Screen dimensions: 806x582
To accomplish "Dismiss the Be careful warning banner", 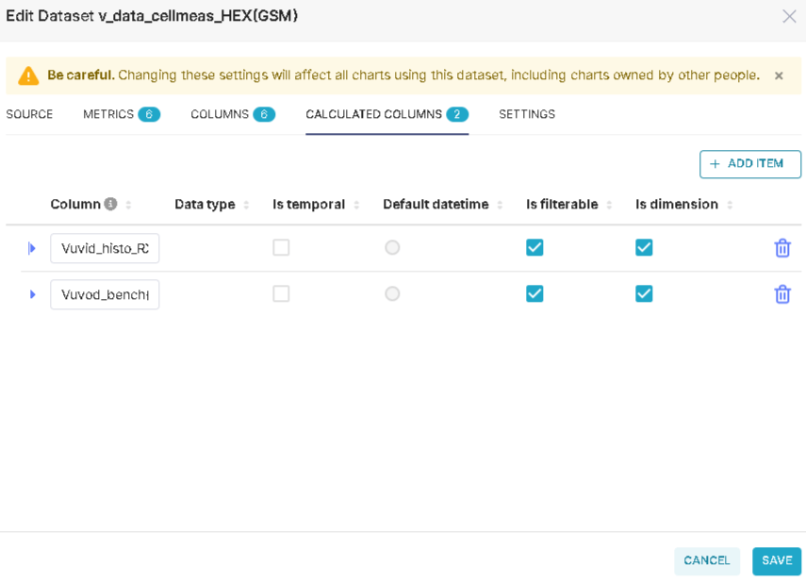I will [x=779, y=75].
